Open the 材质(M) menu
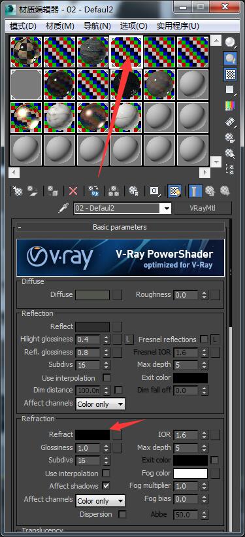Screen dimensions: 245x537 pos(60,26)
